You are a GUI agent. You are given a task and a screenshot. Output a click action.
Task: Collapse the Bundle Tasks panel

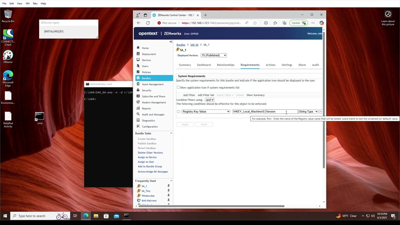171,133
